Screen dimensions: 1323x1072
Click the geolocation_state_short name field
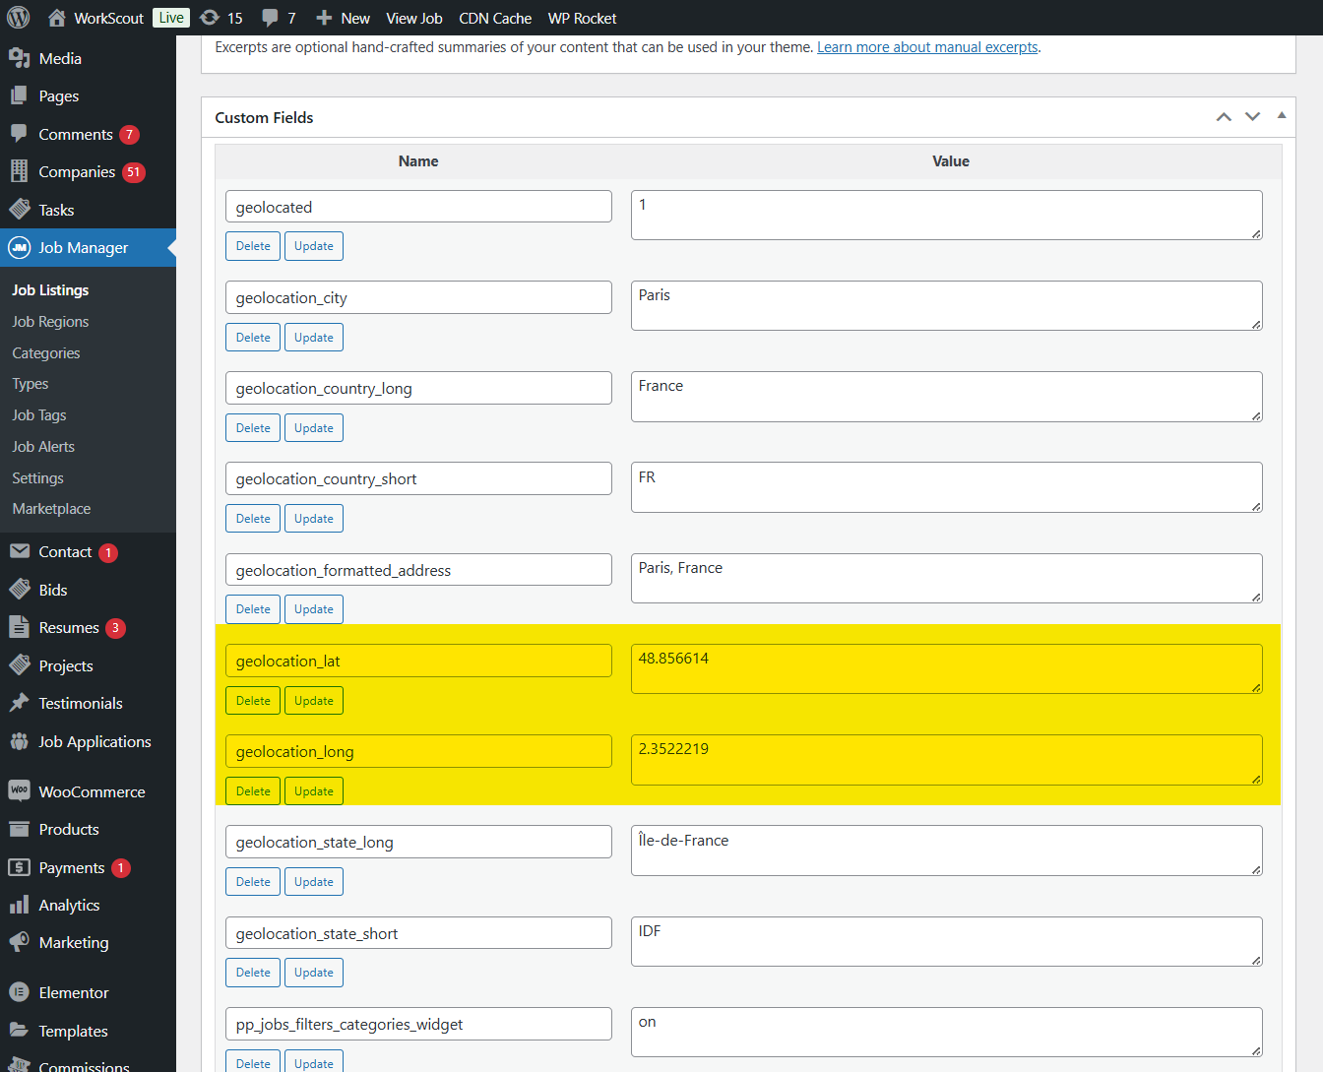[x=418, y=933]
